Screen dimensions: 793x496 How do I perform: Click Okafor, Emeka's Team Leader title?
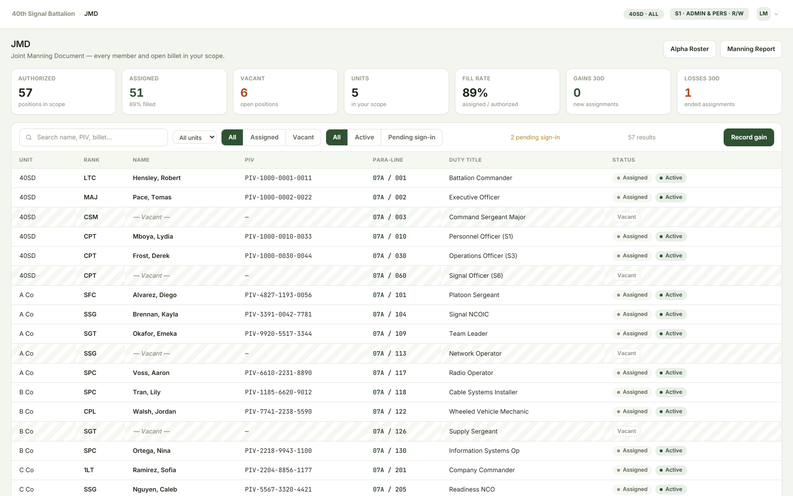tap(468, 334)
